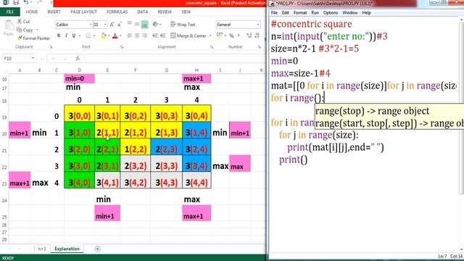Toggle Underline formatting
464x261 pixels.
[x=74, y=36]
